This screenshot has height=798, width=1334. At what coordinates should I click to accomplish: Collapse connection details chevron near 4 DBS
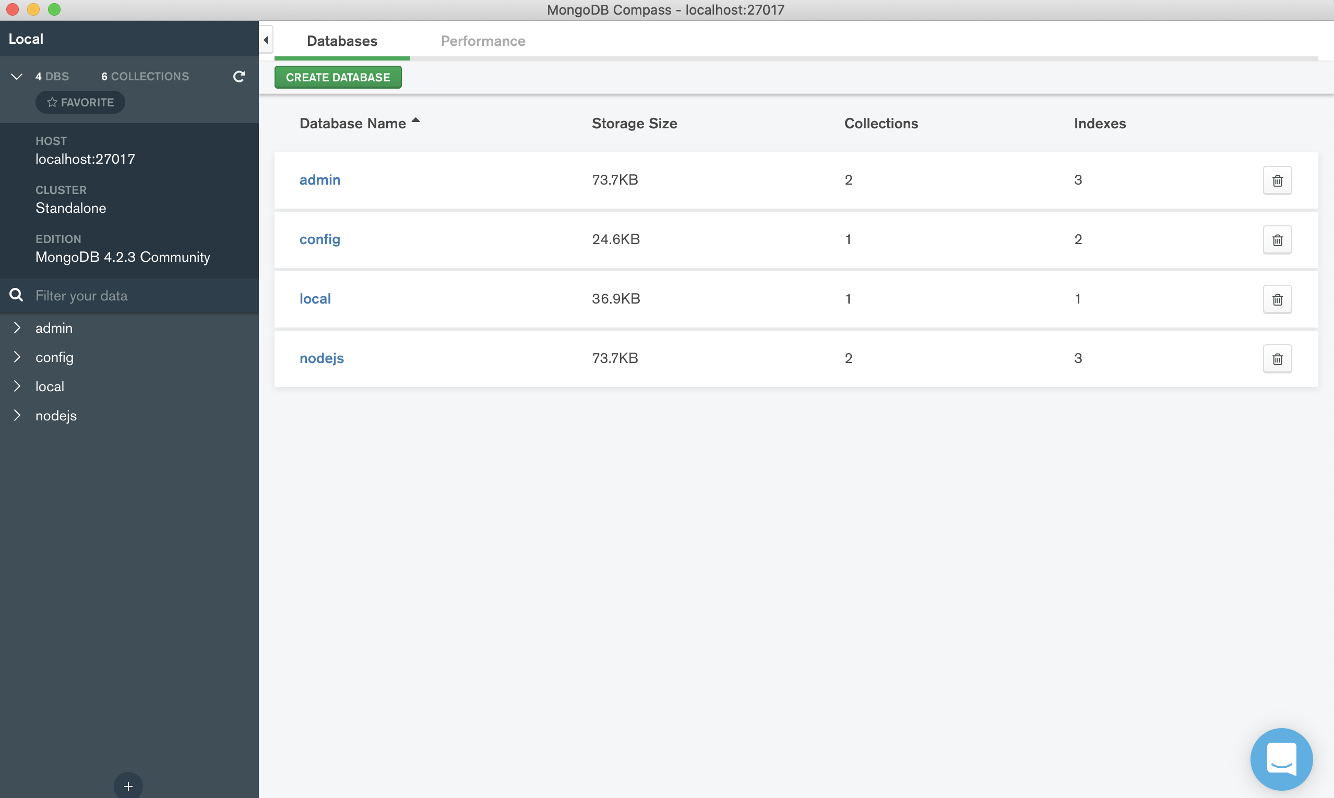(17, 76)
